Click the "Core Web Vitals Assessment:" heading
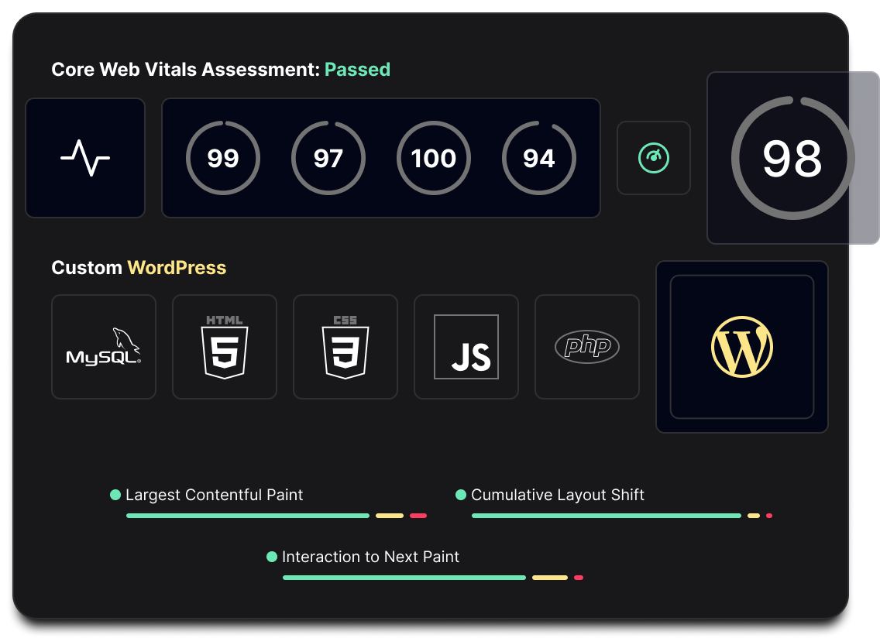Image resolution: width=880 pixels, height=638 pixels. pyautogui.click(x=186, y=70)
